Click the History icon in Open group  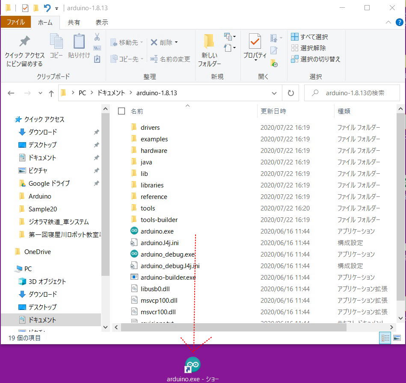click(x=274, y=63)
